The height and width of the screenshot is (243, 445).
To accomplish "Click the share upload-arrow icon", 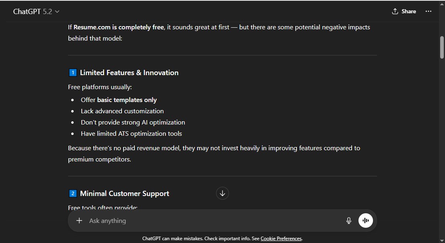I will pyautogui.click(x=395, y=11).
